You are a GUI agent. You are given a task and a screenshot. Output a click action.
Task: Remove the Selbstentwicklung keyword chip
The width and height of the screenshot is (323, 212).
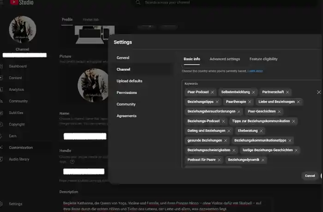coord(253,92)
